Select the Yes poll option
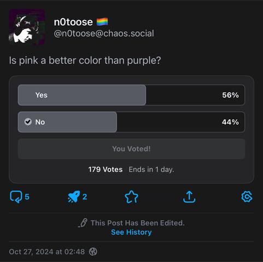 131,95
